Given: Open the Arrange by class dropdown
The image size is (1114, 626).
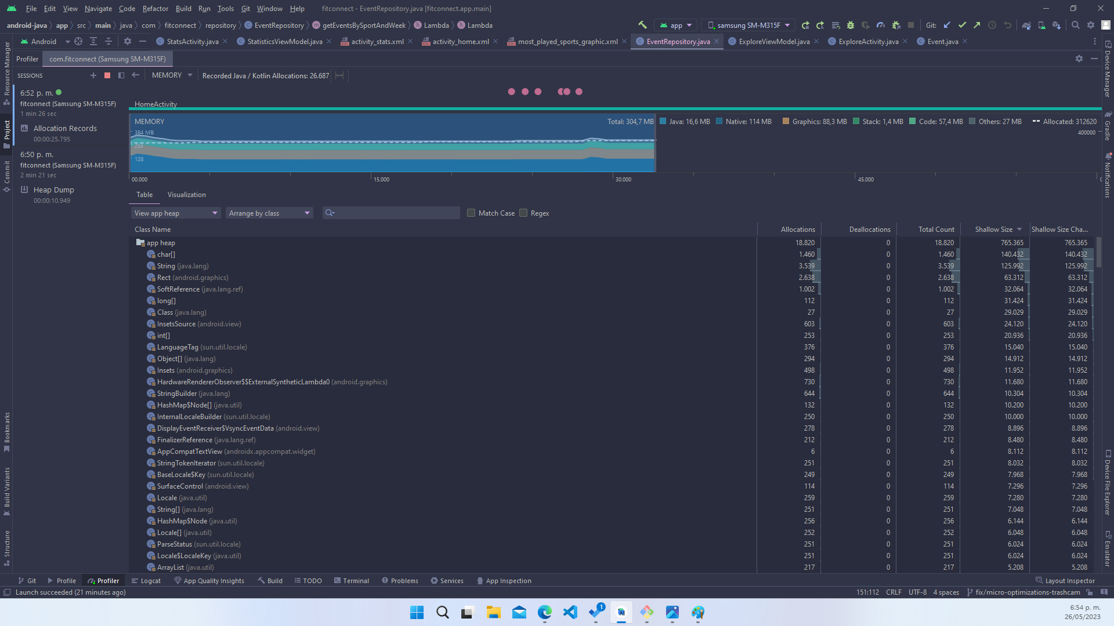Looking at the screenshot, I should [x=269, y=213].
